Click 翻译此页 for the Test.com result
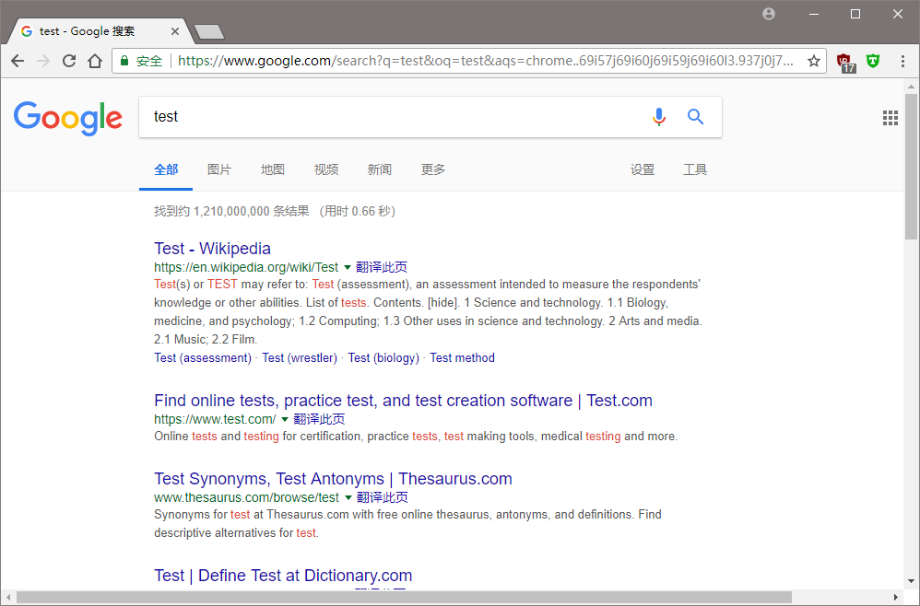Image resolution: width=920 pixels, height=606 pixels. (x=319, y=419)
